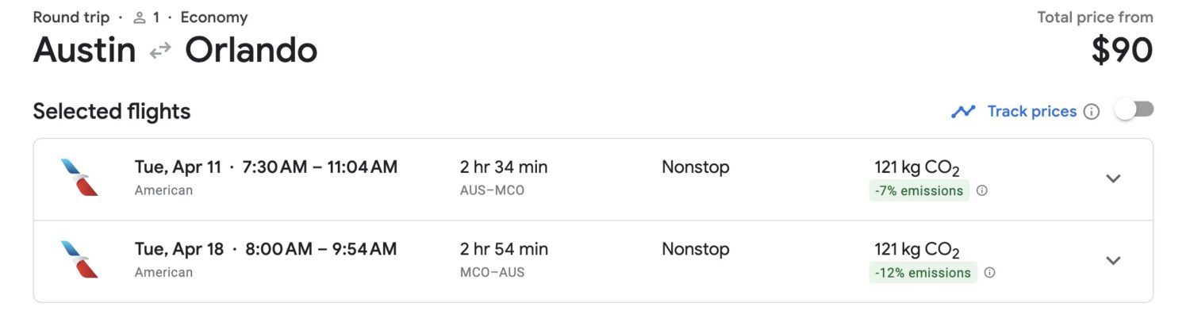The width and height of the screenshot is (1190, 326).
Task: Click the AUS–MCO route label
Action: pos(492,190)
